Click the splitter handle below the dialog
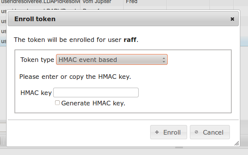Screen dimensions: 248x155 point(179,147)
